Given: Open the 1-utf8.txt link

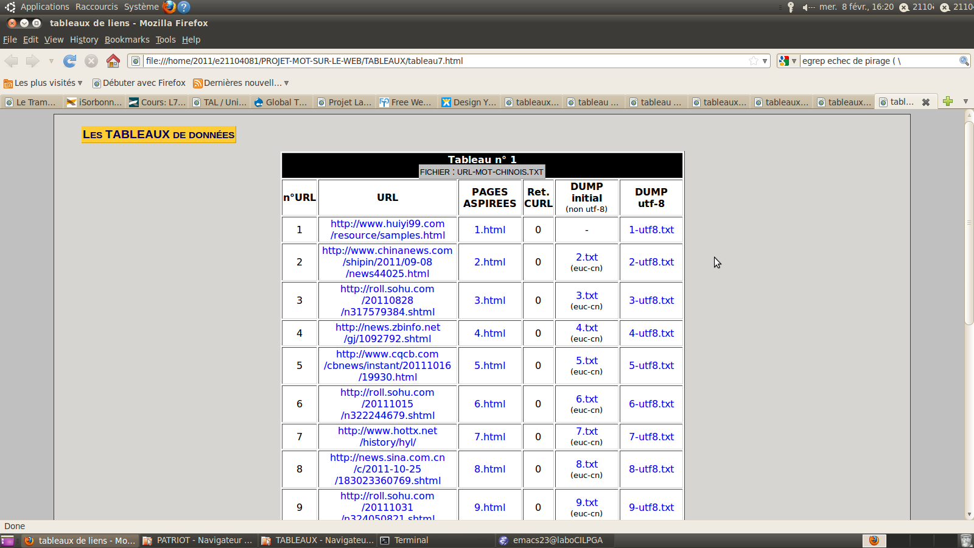Looking at the screenshot, I should point(651,230).
